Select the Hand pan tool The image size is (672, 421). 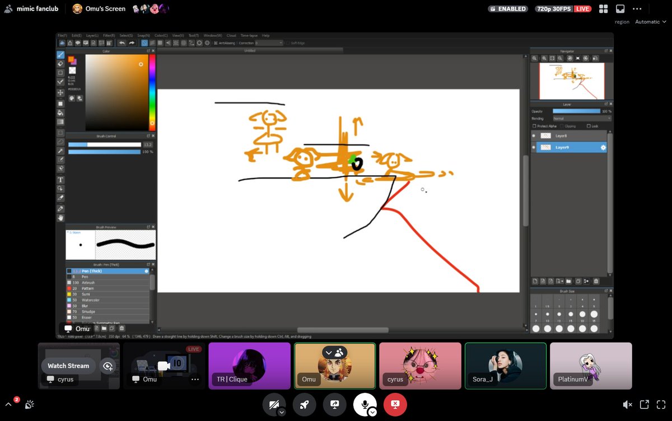coord(60,218)
